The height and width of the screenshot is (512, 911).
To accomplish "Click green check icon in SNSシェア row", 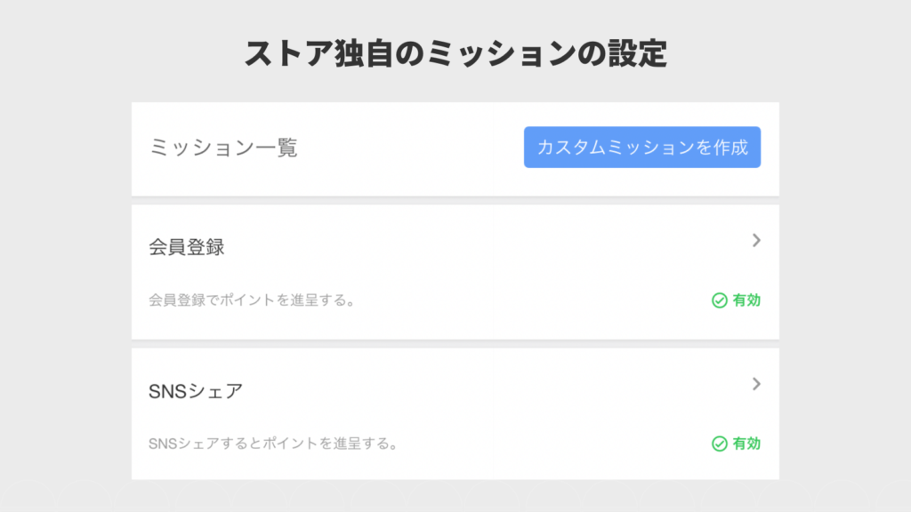I will pos(720,444).
